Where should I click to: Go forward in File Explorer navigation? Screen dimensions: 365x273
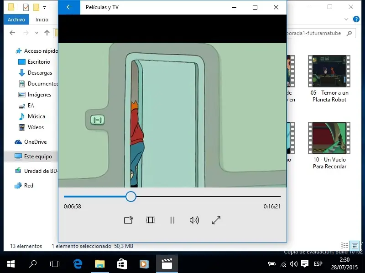pos(26,33)
